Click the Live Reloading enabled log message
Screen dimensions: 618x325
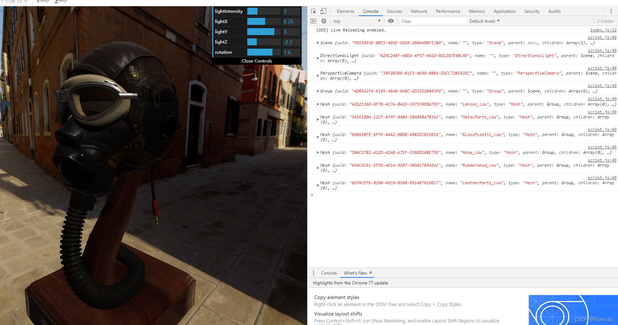click(x=351, y=30)
